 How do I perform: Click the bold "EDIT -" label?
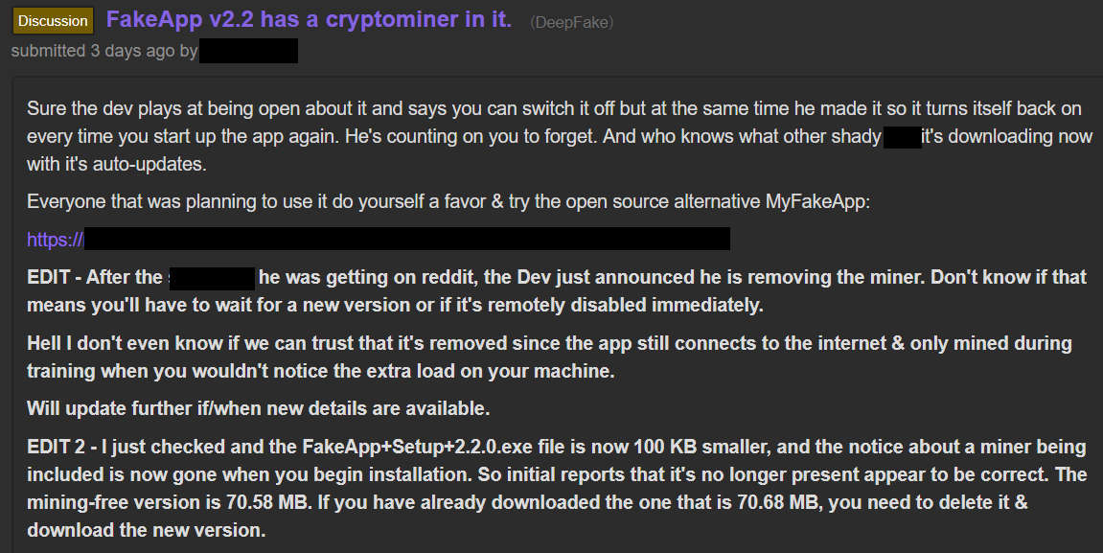54,278
